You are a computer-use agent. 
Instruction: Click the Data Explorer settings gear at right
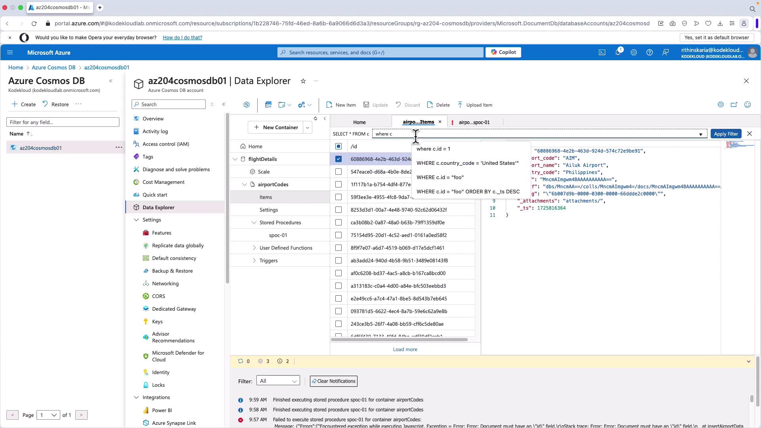(x=721, y=105)
